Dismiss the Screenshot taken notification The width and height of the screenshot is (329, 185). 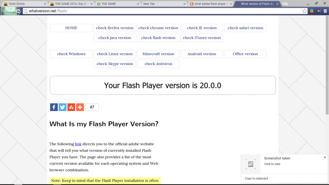325,157
